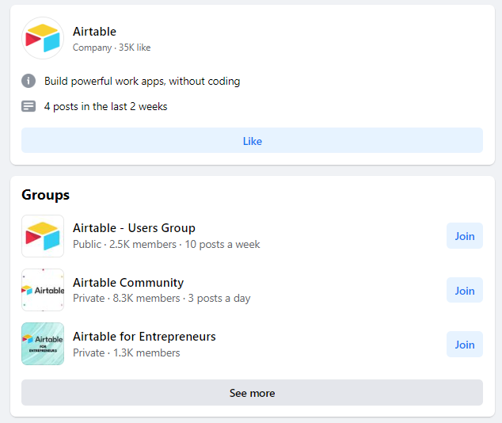
Task: Open the 'Airtable Community' title
Action: pyautogui.click(x=128, y=283)
